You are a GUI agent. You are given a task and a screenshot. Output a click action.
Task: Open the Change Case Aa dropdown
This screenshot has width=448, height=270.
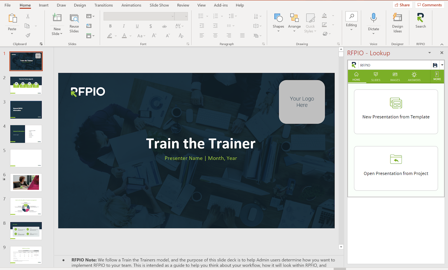pyautogui.click(x=141, y=36)
